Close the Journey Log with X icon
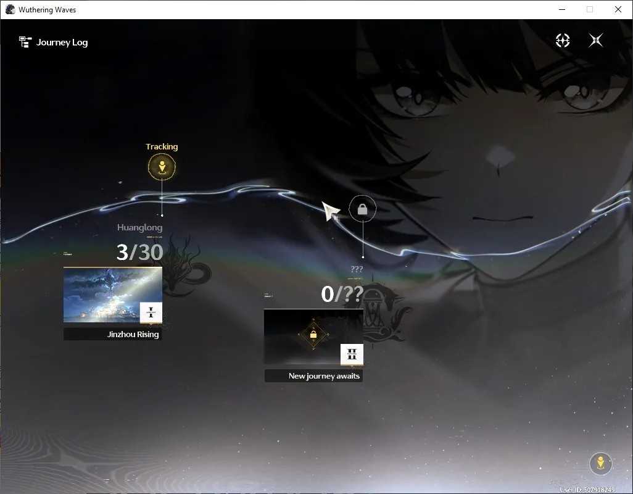Image resolution: width=633 pixels, height=494 pixels. click(x=596, y=40)
